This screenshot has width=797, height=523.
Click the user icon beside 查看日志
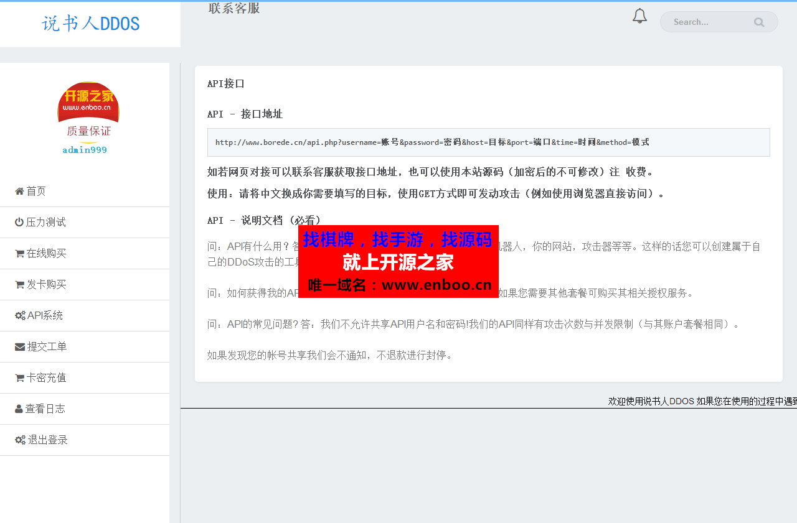pyautogui.click(x=19, y=409)
